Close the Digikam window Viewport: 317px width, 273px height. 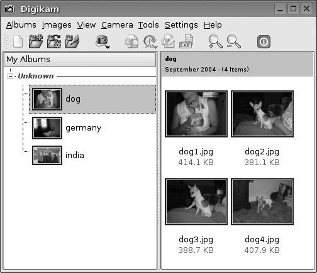307,9
